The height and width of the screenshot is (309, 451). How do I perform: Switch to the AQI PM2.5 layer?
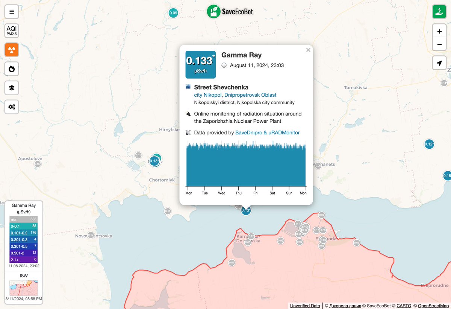[12, 30]
